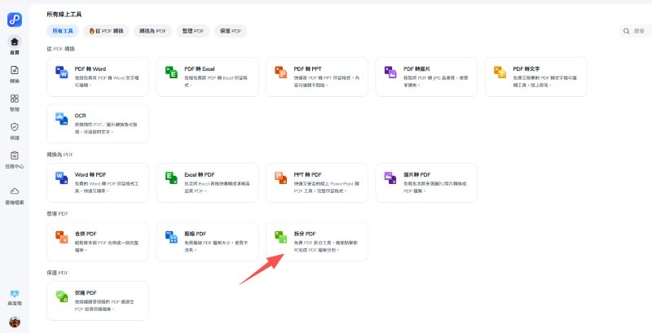Open cloud files in the sidebar
This screenshot has height=333, width=652.
(15, 195)
